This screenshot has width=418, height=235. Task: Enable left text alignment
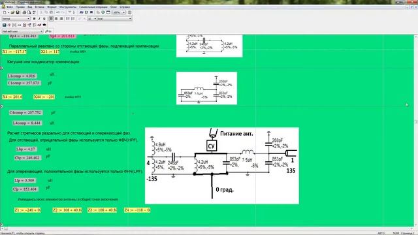[51, 19]
